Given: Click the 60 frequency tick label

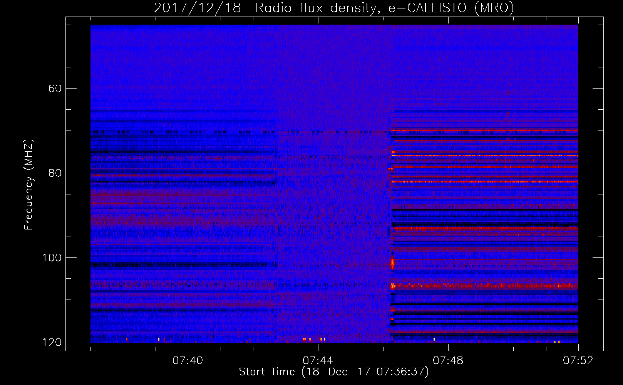Looking at the screenshot, I should pyautogui.click(x=55, y=89).
